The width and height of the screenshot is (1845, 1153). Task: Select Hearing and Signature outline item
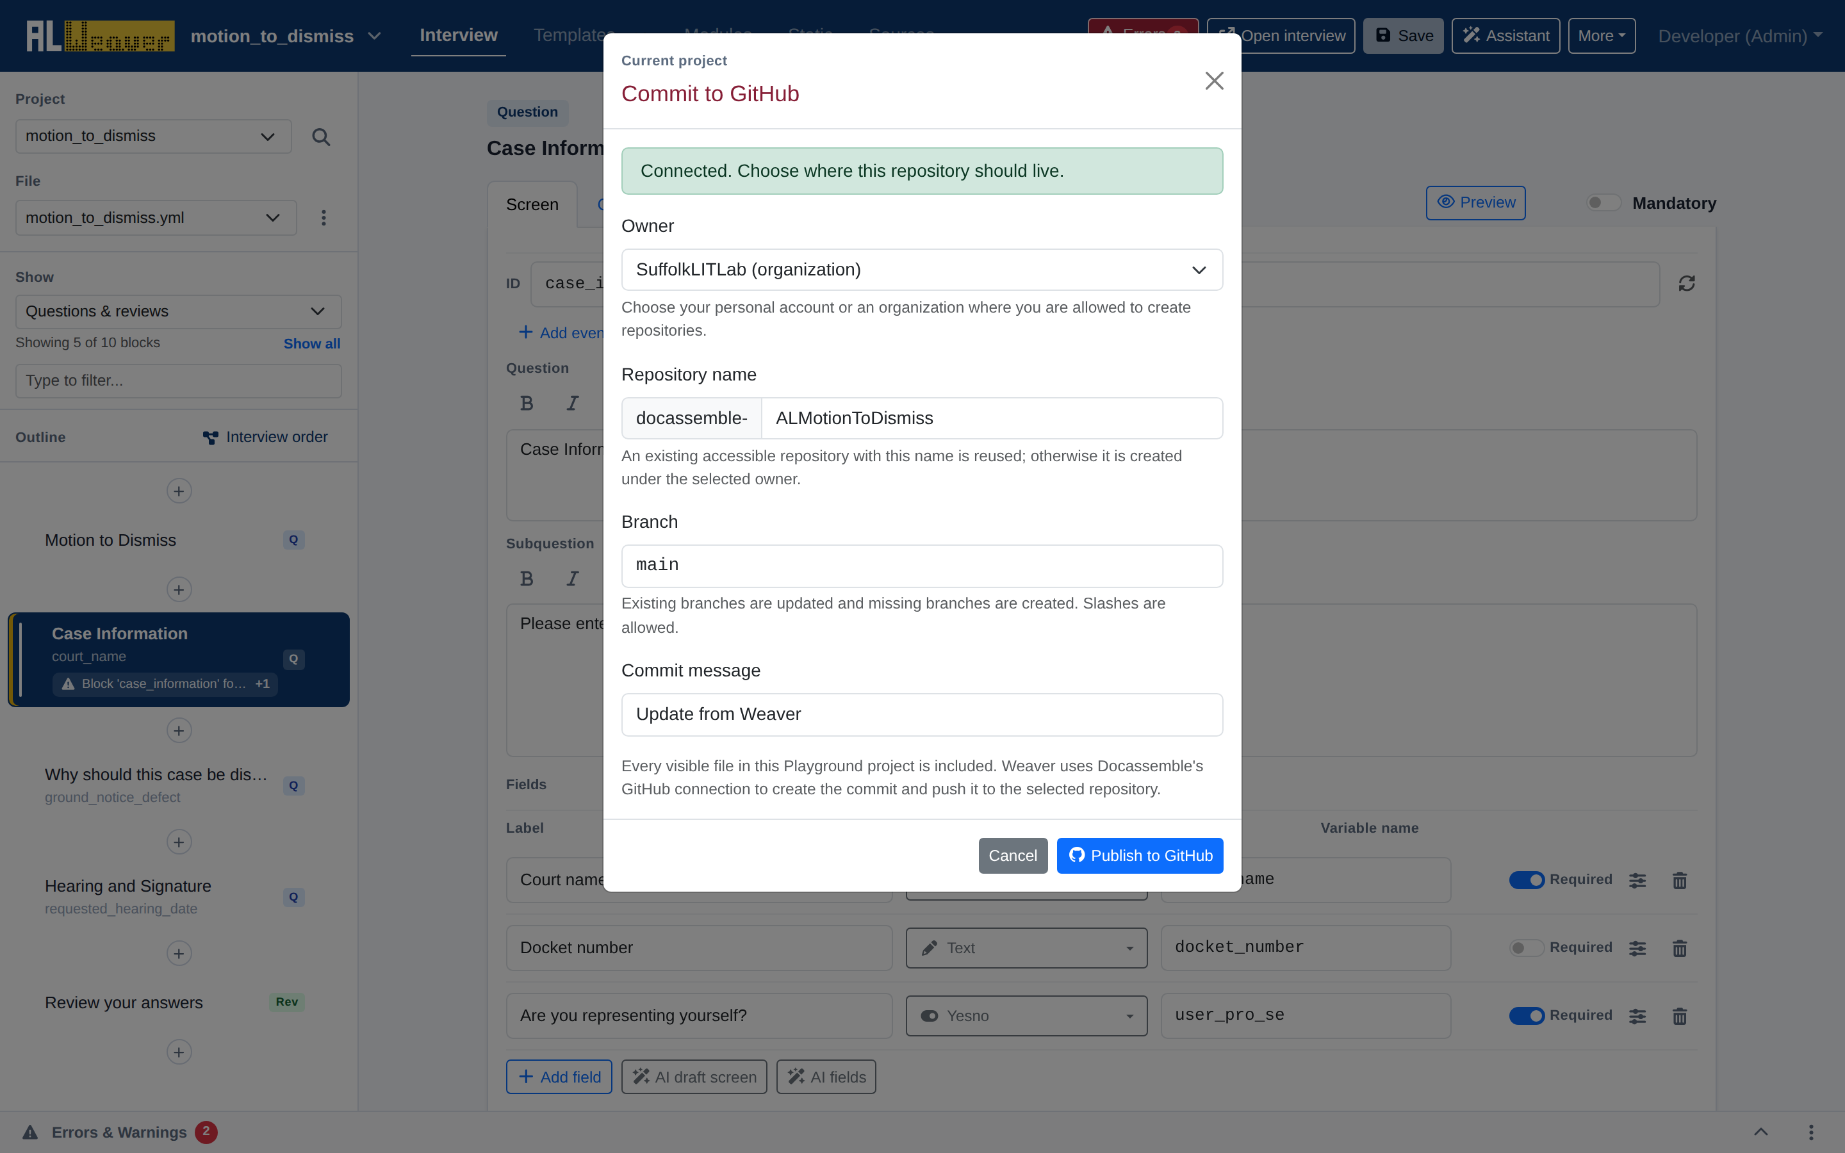tap(178, 897)
